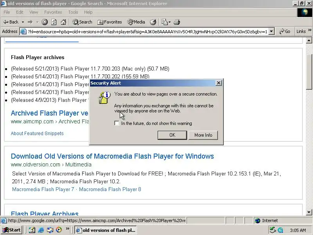This screenshot has width=313, height=235.
Task: Click the lock info icon in the dialog
Action: tap(104, 98)
